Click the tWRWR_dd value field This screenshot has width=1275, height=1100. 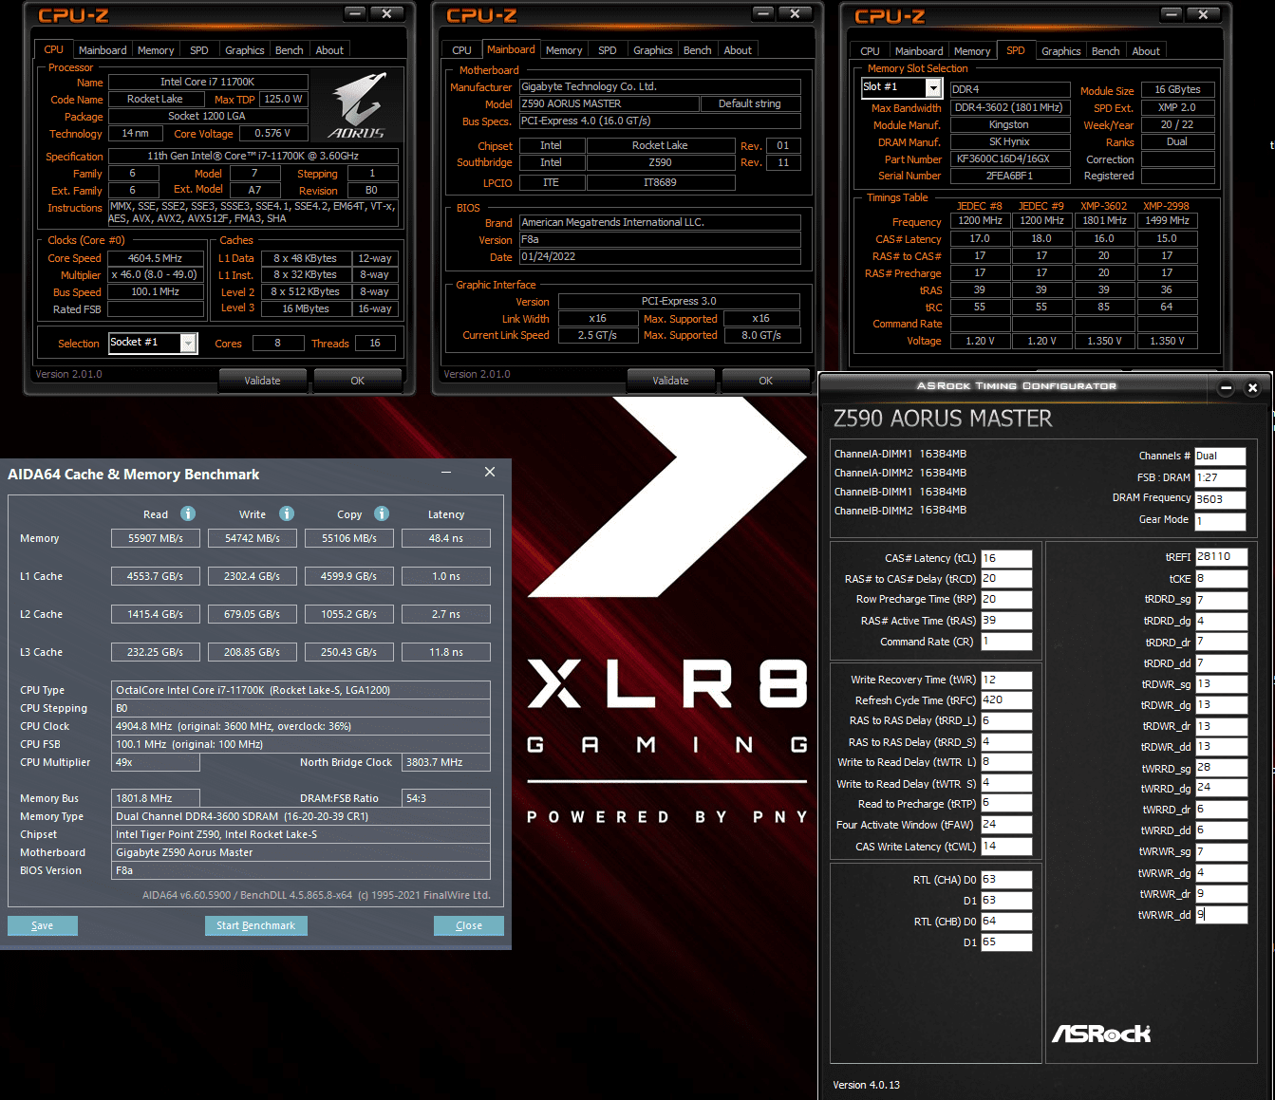pos(1221,915)
